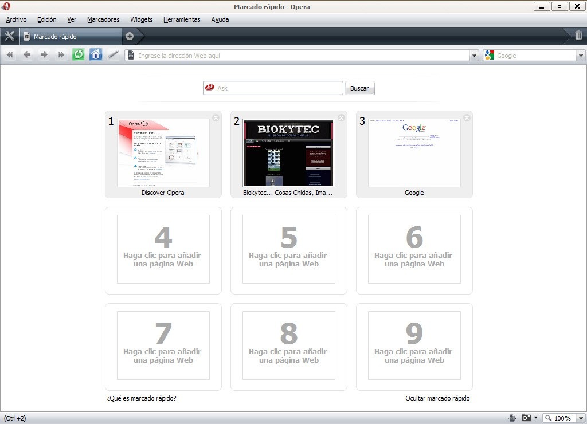Click the (Ctrl+2) status text
Viewport: 587px width, 424px height.
[x=15, y=418]
